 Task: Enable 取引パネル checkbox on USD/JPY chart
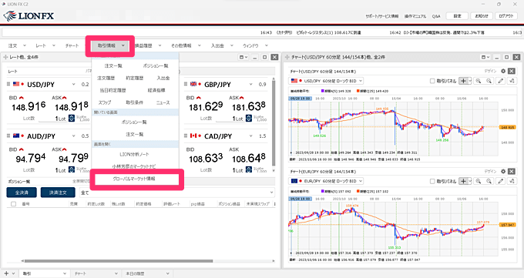(432, 81)
